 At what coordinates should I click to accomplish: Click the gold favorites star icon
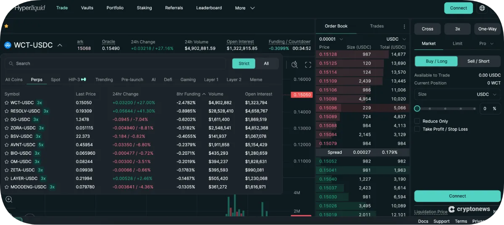[x=6, y=26]
